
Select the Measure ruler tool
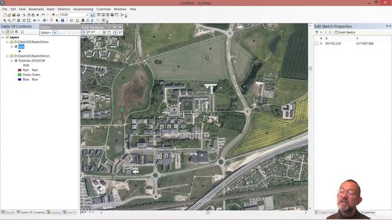pos(78,20)
